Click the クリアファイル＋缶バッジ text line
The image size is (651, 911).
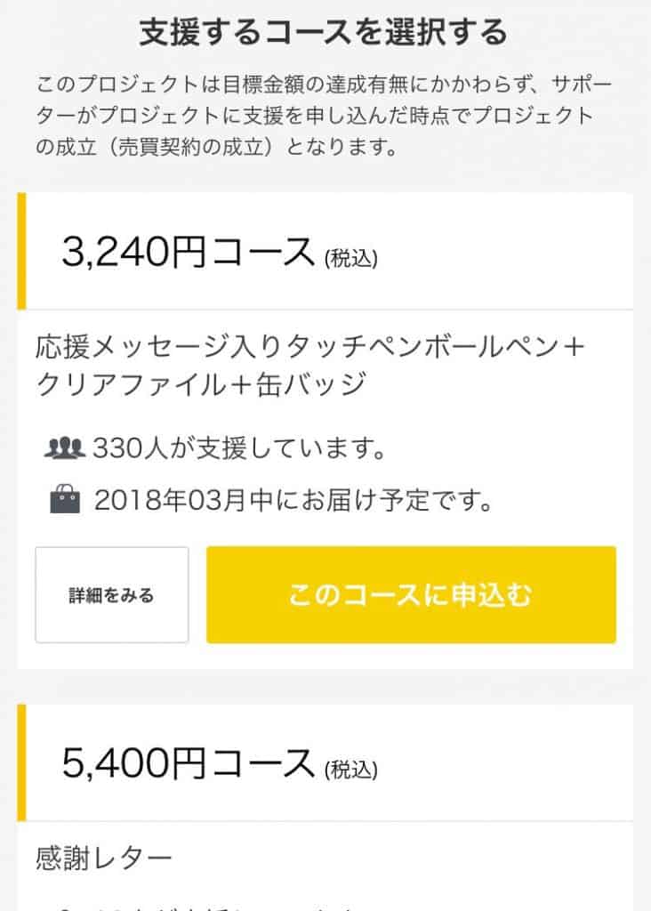pyautogui.click(x=201, y=384)
